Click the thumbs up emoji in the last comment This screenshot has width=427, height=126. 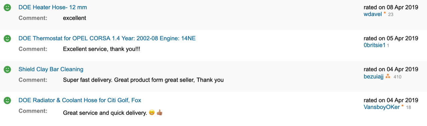159,113
